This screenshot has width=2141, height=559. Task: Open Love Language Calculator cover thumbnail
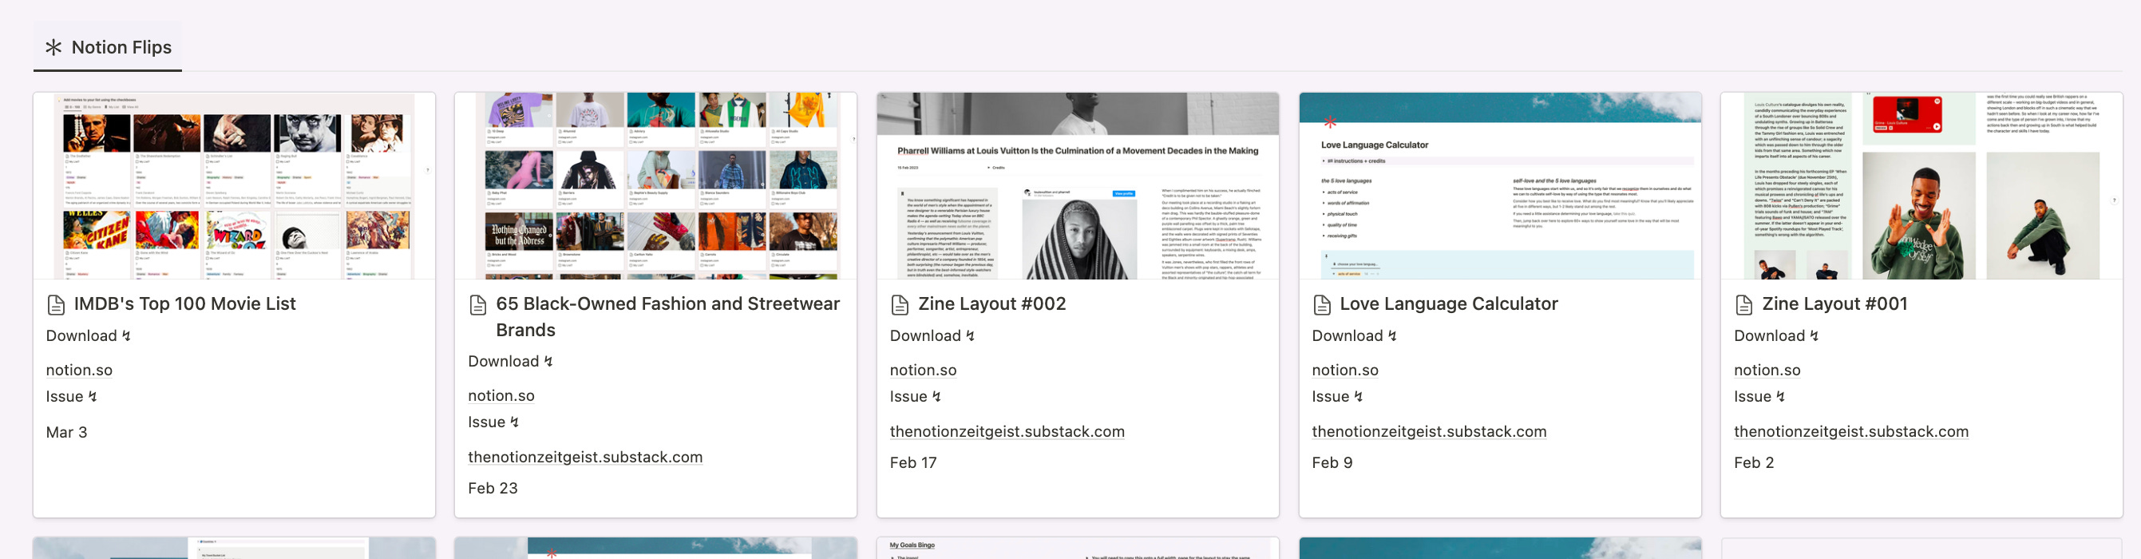tap(1500, 185)
